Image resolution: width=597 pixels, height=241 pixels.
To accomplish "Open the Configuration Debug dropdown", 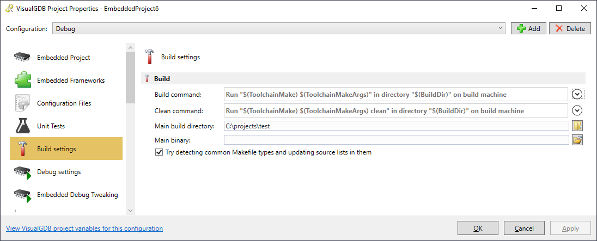I will coord(279,28).
